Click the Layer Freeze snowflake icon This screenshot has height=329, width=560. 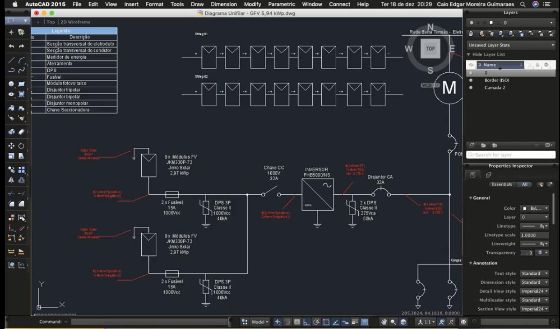click(521, 33)
